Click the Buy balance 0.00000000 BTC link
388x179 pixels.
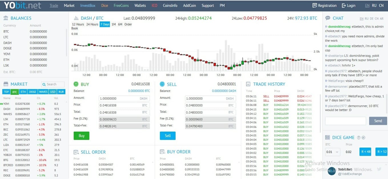139,91
